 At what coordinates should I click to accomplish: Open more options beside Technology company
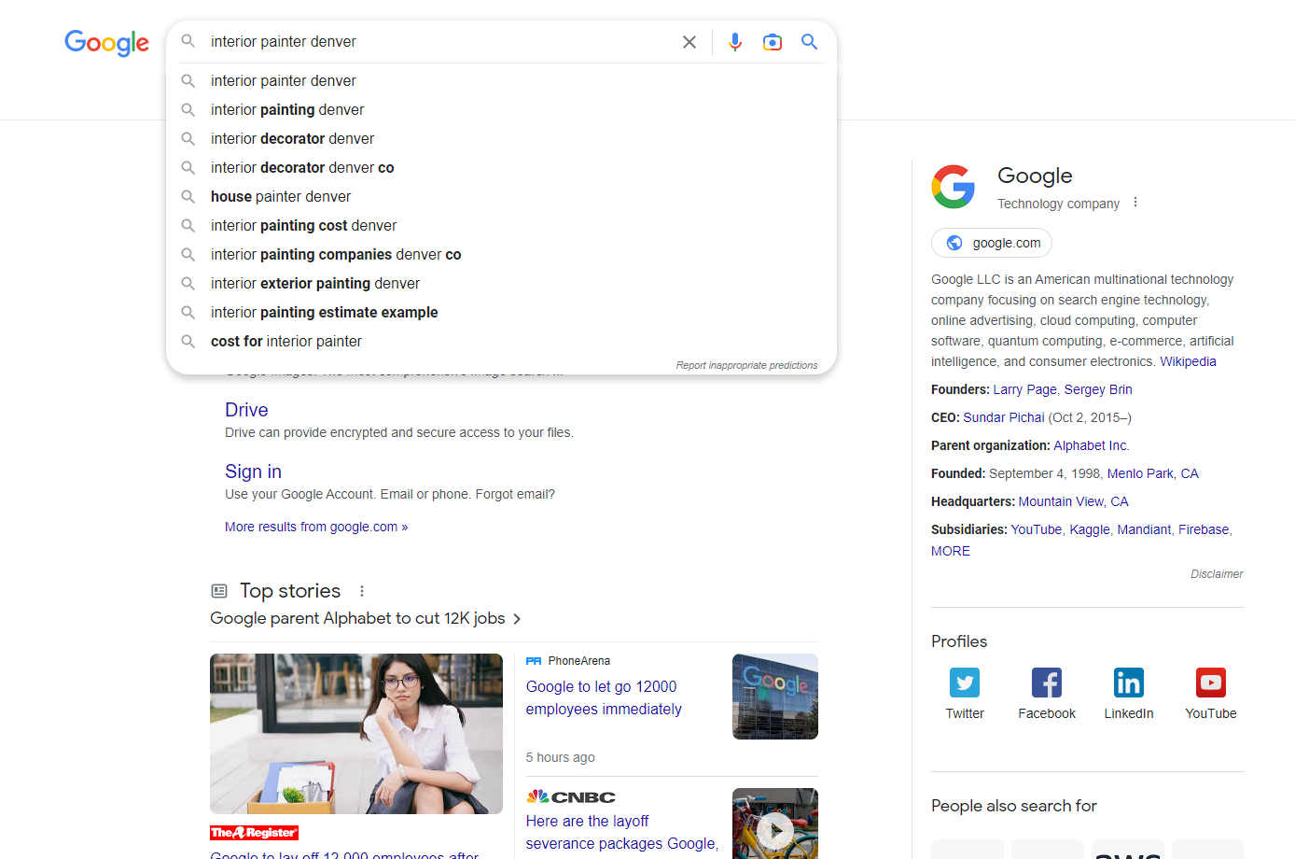point(1135,203)
